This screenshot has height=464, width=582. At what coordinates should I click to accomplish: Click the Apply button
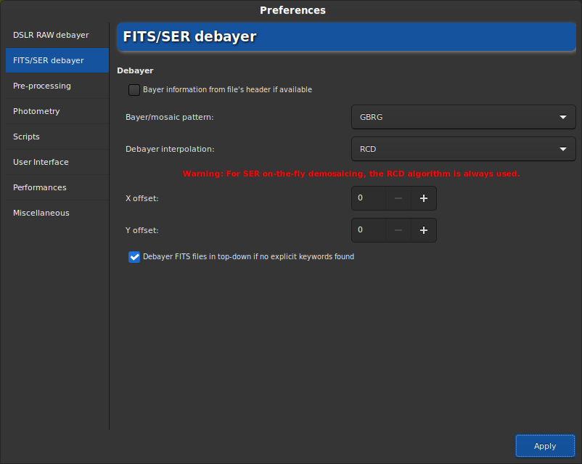point(544,446)
